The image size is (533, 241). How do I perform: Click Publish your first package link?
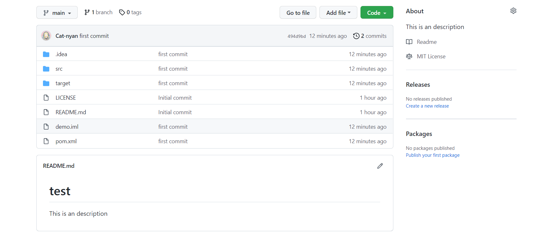tap(433, 155)
